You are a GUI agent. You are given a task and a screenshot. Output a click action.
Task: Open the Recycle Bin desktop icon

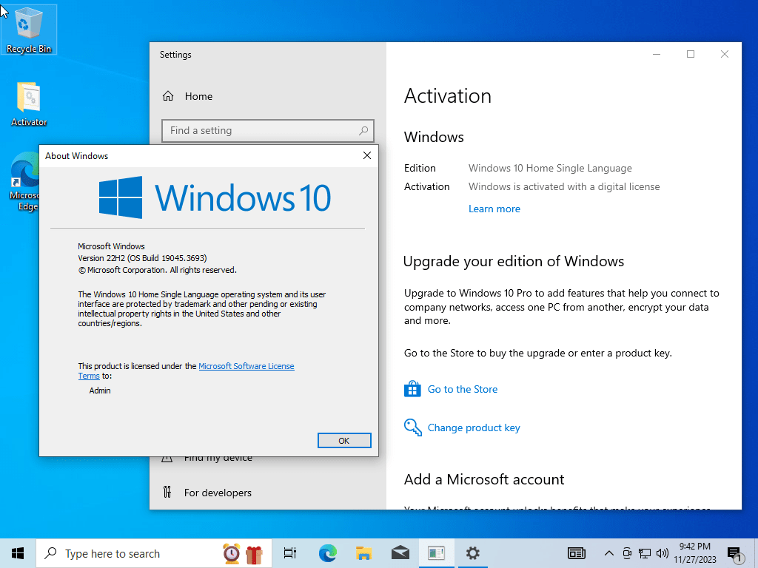(x=29, y=29)
